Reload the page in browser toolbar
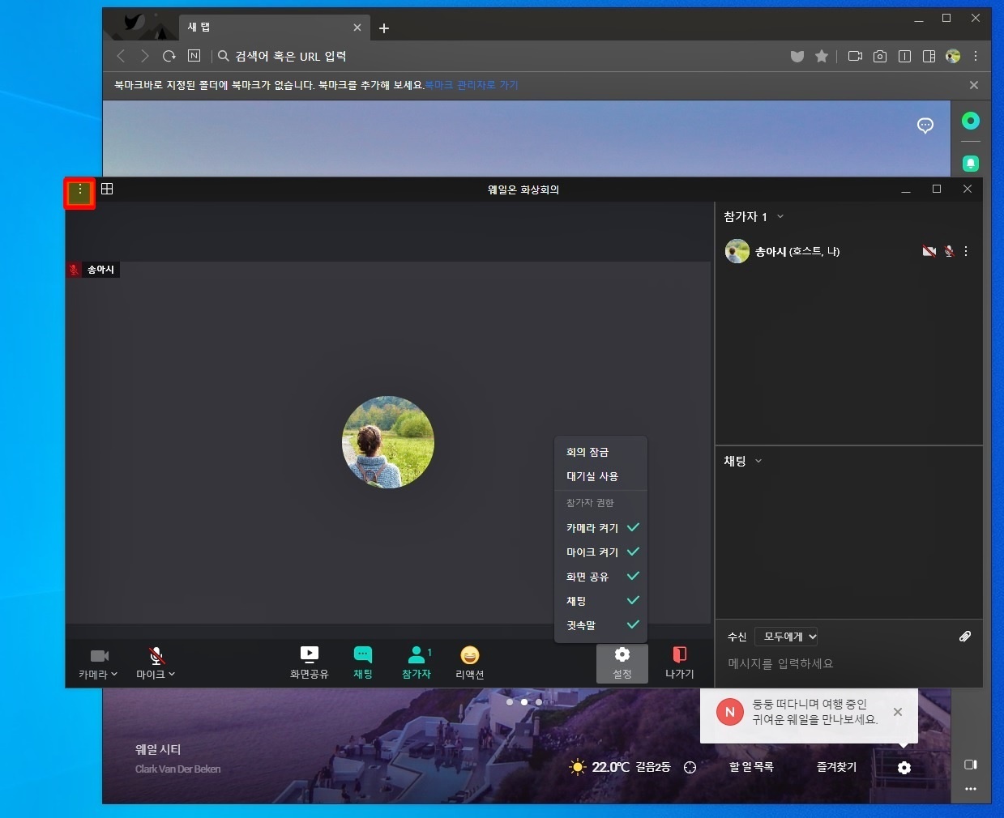The width and height of the screenshot is (1004, 818). pos(169,56)
